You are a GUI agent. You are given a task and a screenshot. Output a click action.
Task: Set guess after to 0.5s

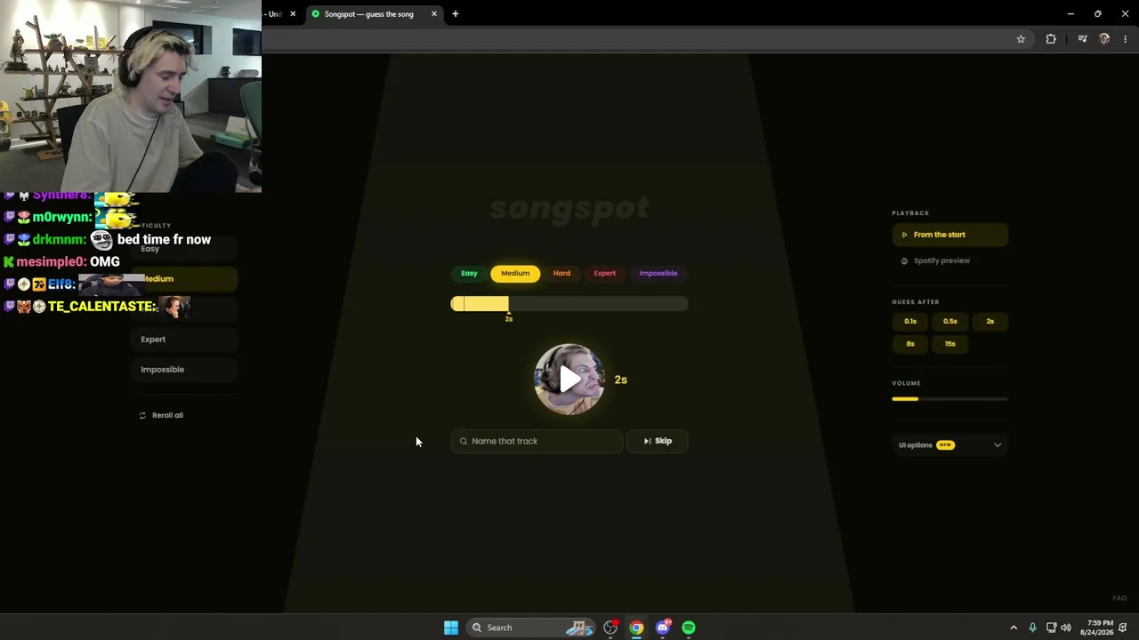[950, 321]
